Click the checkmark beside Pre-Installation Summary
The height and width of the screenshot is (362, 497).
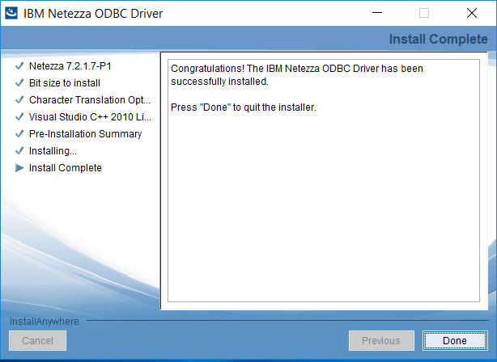[19, 134]
